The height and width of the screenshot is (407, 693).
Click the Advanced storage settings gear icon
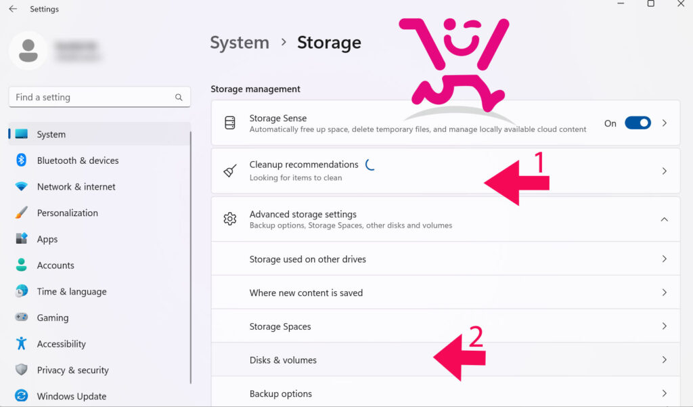(x=230, y=219)
